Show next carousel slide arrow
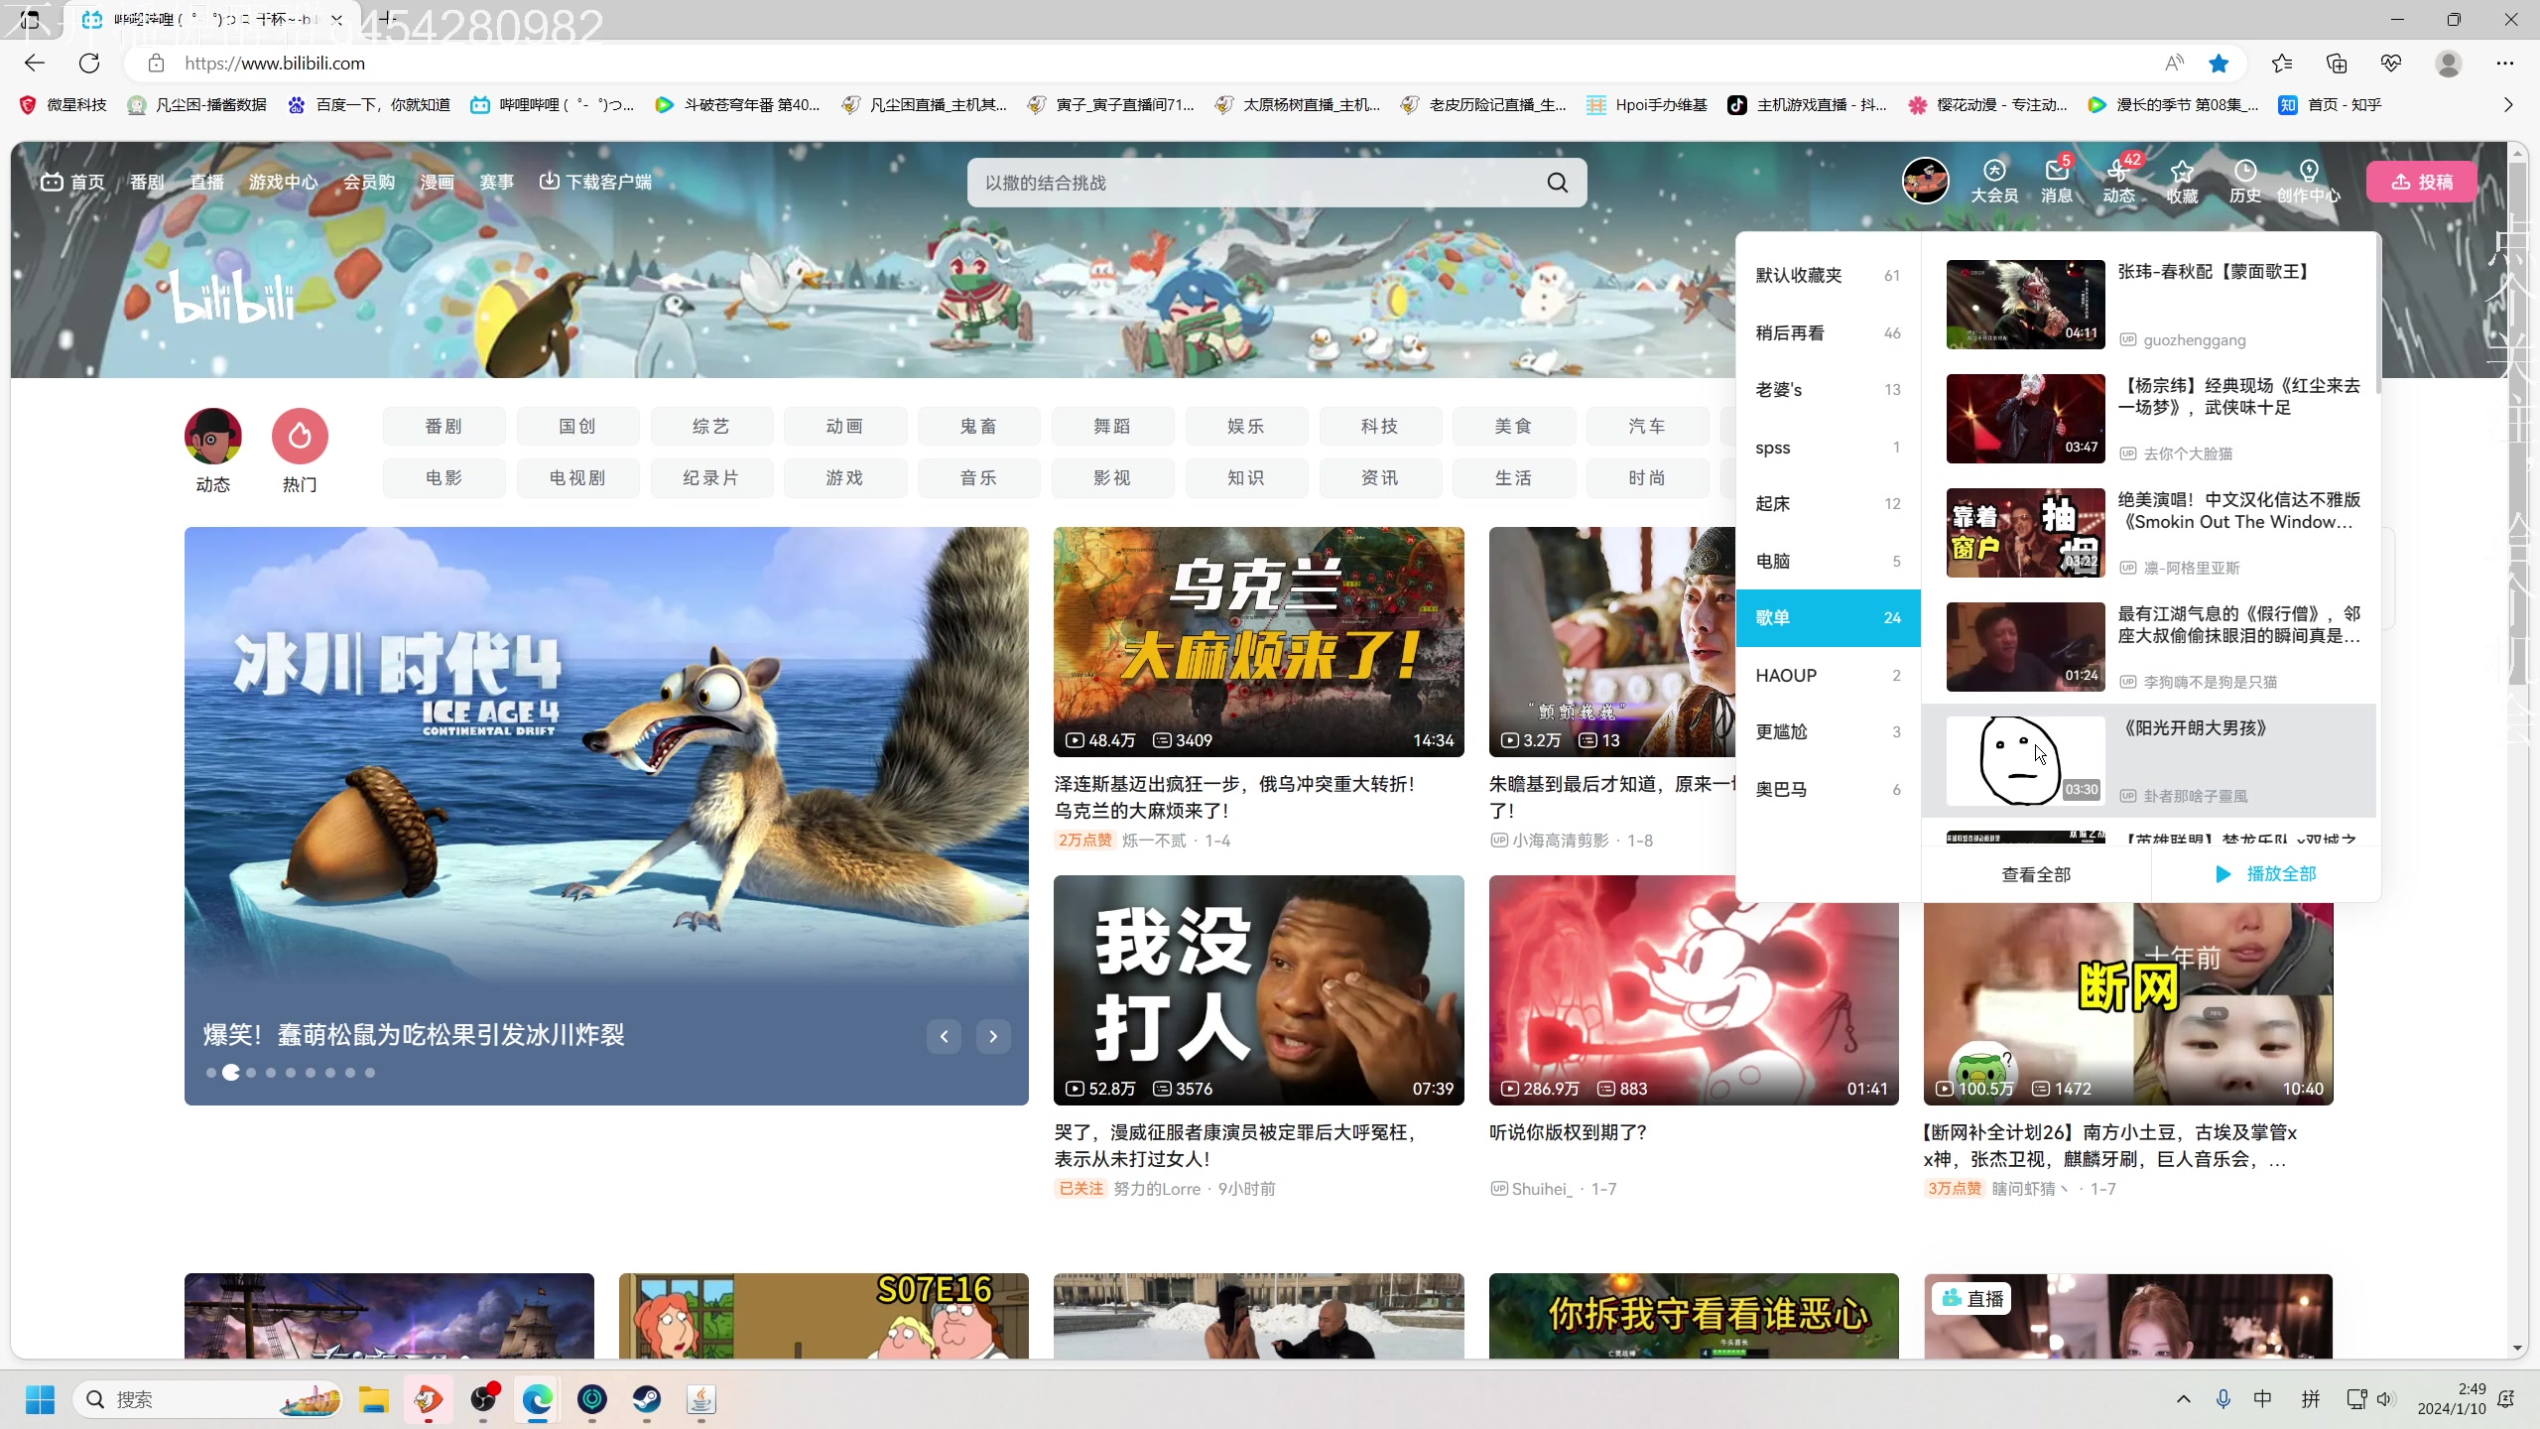The width and height of the screenshot is (2540, 1429). (993, 1036)
